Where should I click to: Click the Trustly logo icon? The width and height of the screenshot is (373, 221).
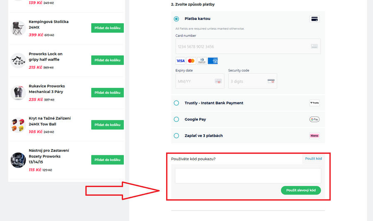(x=314, y=103)
